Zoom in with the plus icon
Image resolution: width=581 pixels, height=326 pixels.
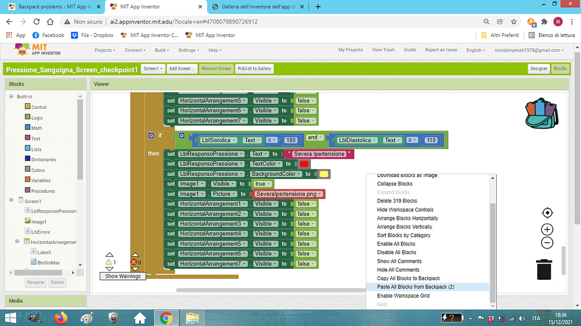click(547, 229)
